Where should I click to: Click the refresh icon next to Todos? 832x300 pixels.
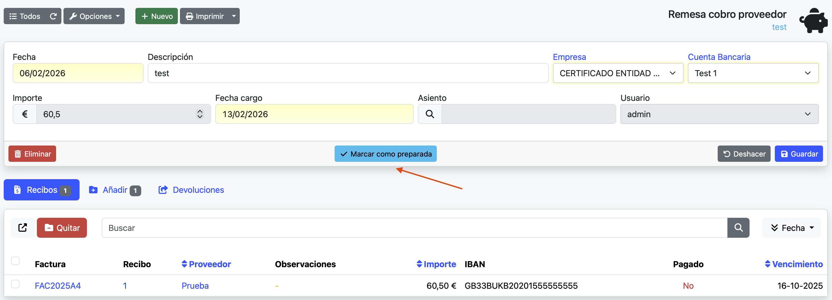[53, 16]
